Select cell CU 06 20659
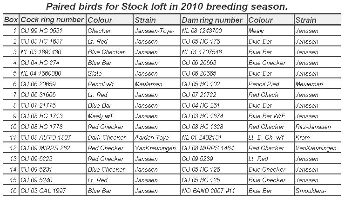This screenshot has height=199, width=345. pyautogui.click(x=52, y=84)
